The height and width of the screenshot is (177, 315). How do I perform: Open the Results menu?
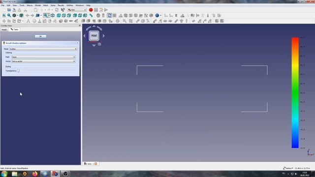pos(61,5)
